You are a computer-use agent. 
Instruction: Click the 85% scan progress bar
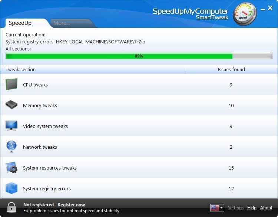point(139,56)
